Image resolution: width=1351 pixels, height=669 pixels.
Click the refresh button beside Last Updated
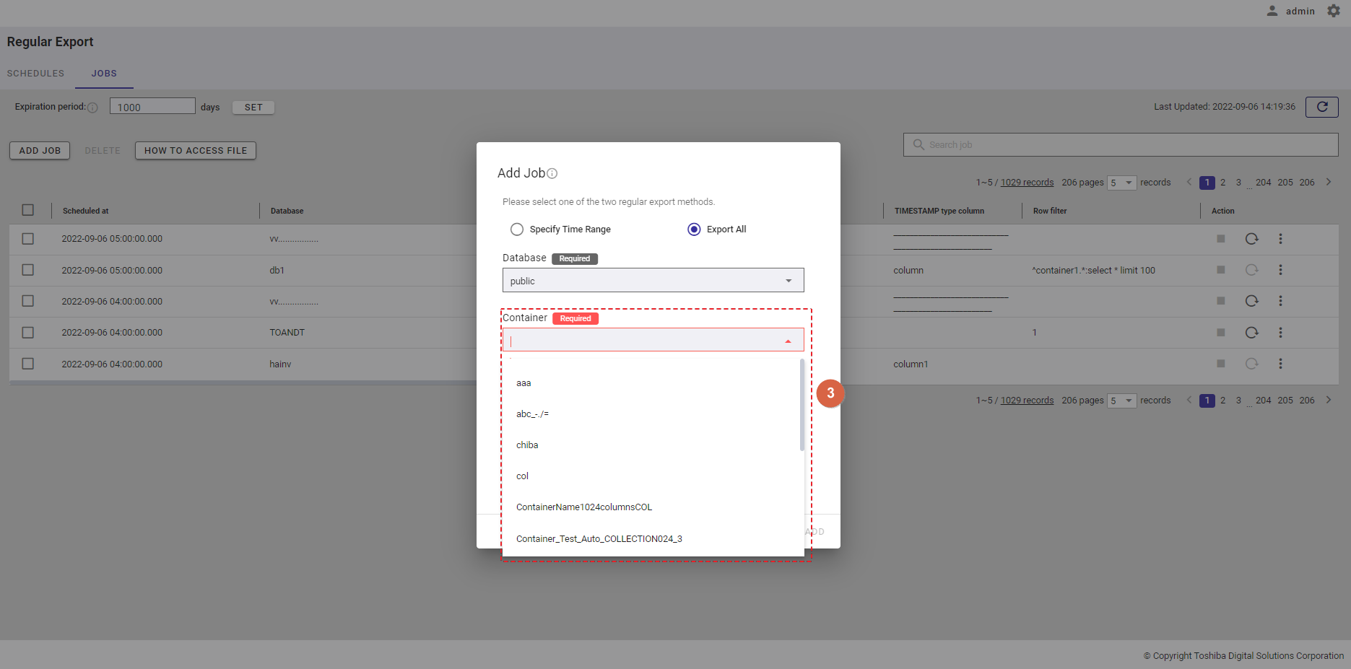[x=1321, y=107]
